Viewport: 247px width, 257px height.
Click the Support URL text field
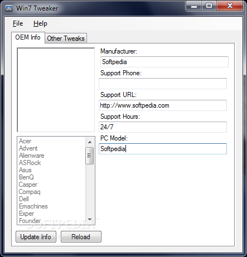[x=163, y=105]
